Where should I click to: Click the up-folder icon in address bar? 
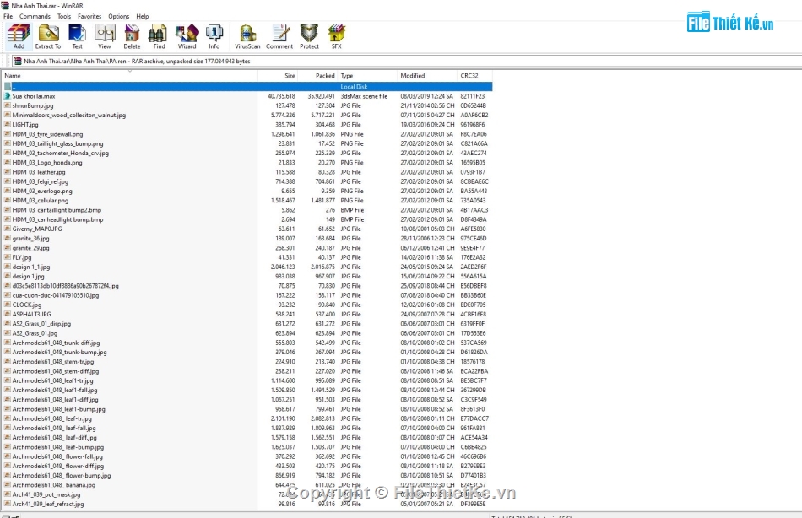18,61
